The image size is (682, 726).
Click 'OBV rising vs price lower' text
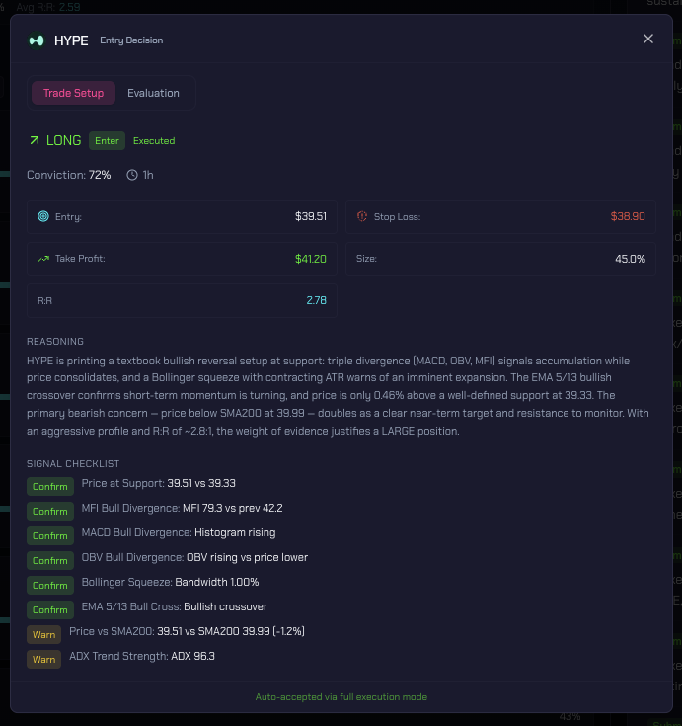(x=247, y=557)
